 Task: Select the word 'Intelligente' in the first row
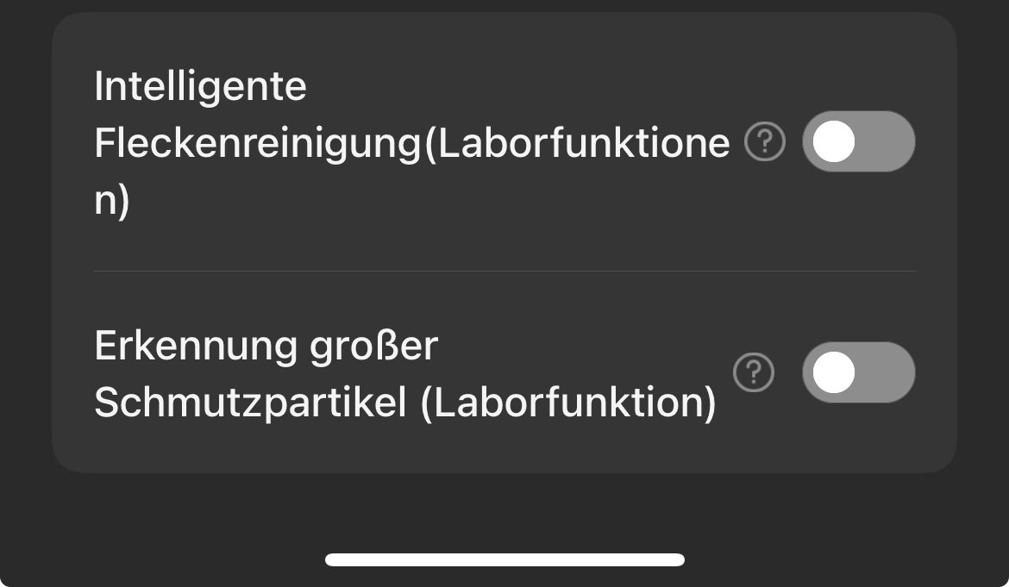coord(200,86)
